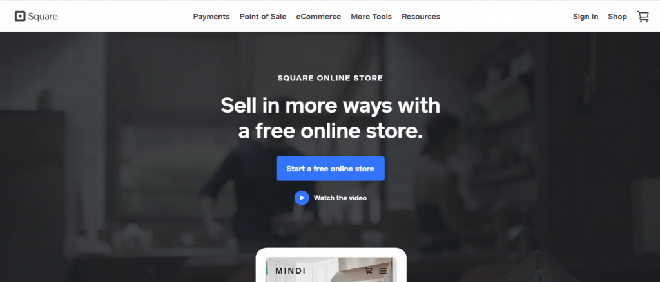Click the MINDI logo in the preview
660x282 pixels.
pos(291,270)
